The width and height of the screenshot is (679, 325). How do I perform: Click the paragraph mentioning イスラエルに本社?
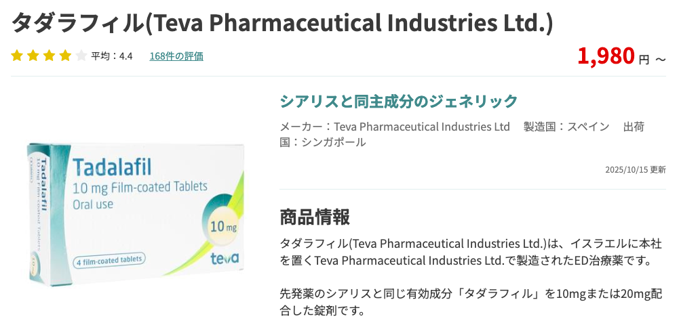pyautogui.click(x=471, y=252)
